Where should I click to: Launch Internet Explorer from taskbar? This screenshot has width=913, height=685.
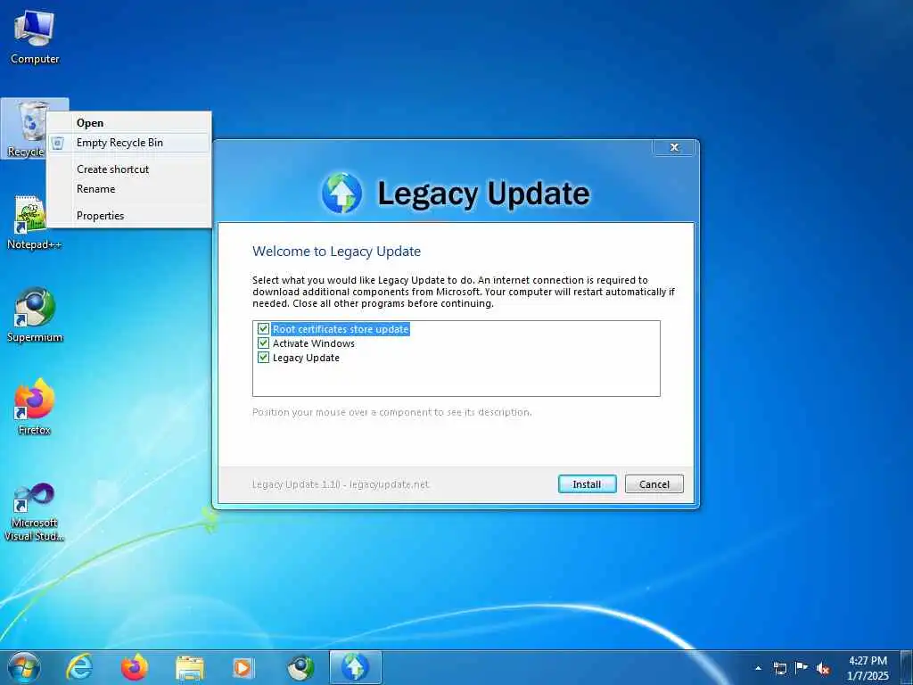tap(79, 667)
